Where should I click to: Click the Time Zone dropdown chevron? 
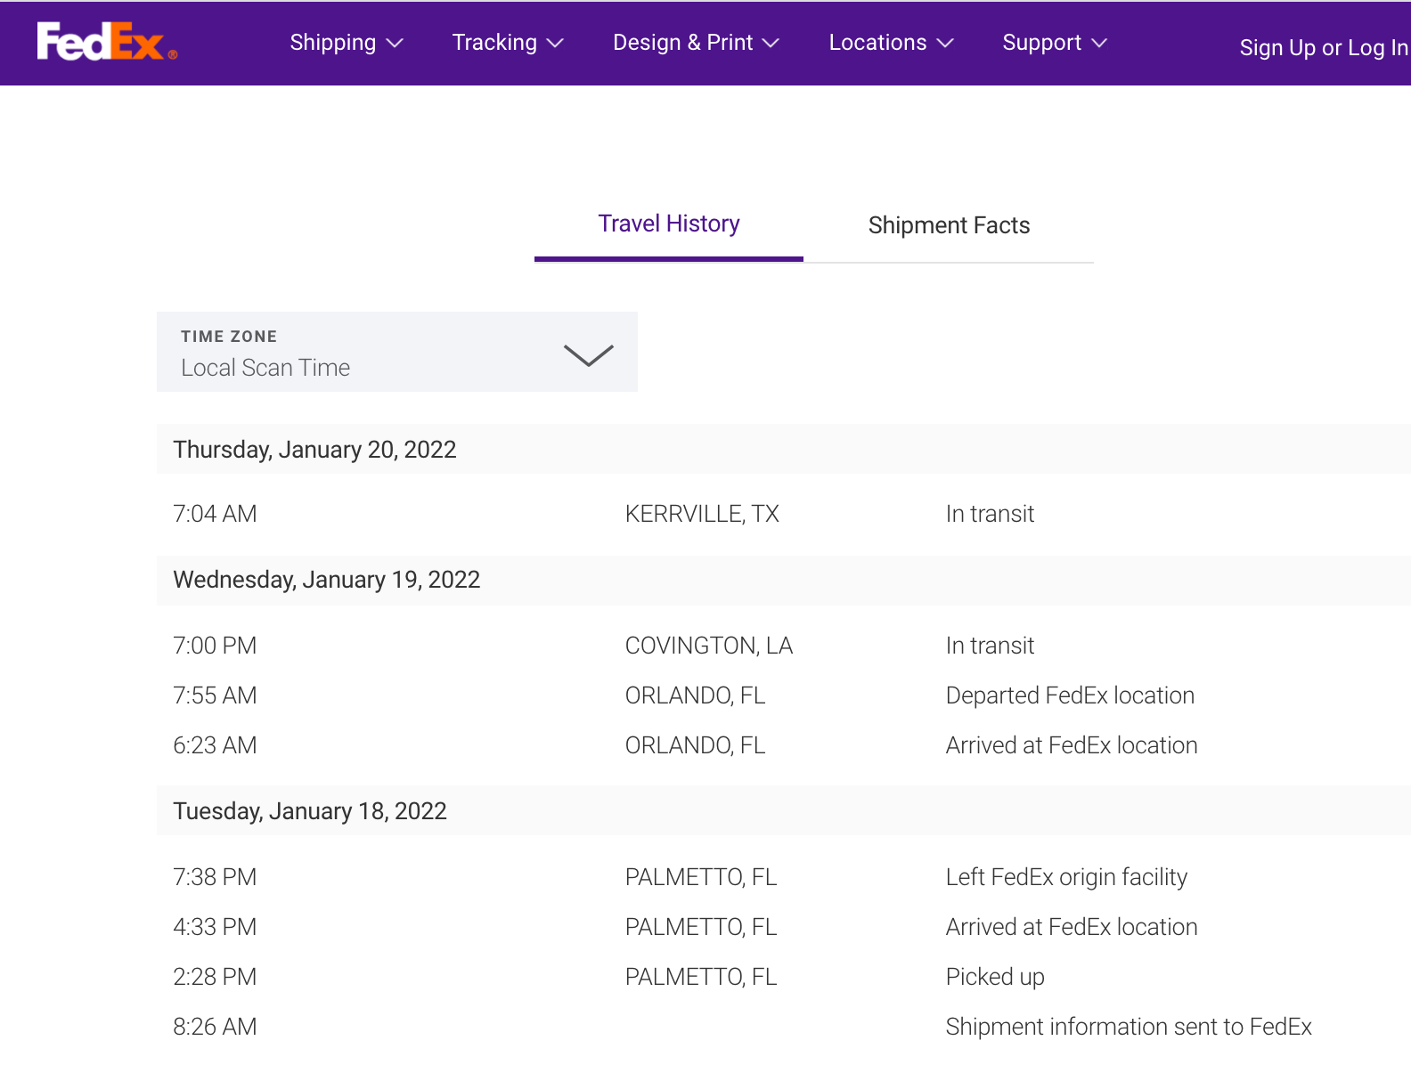pos(589,354)
